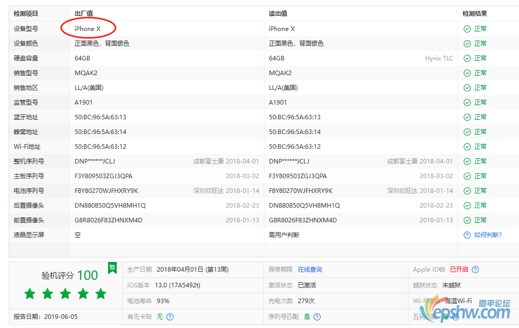Click the green check icon in 主板序列号 row
The width and height of the screenshot is (519, 328).
pyautogui.click(x=467, y=176)
